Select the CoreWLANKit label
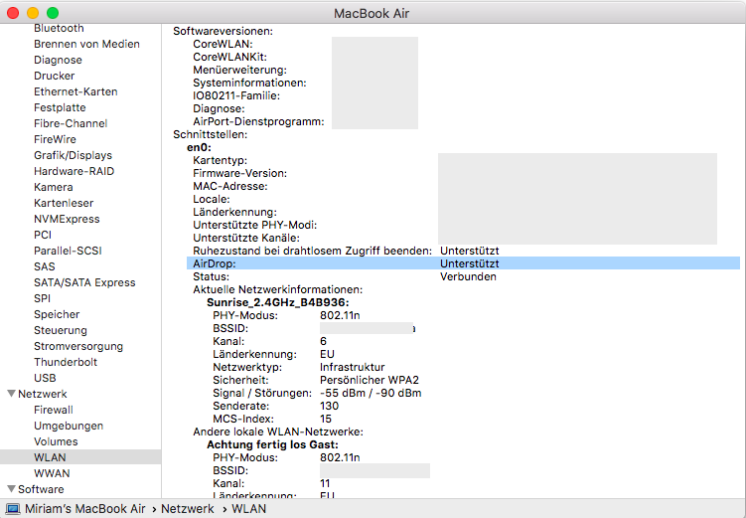This screenshot has height=518, width=746. pyautogui.click(x=229, y=57)
